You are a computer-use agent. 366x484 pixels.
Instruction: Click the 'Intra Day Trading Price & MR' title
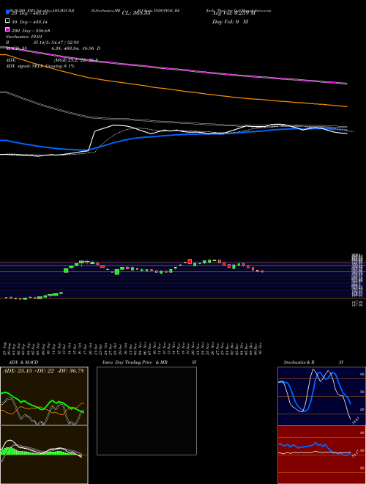[x=135, y=362]
